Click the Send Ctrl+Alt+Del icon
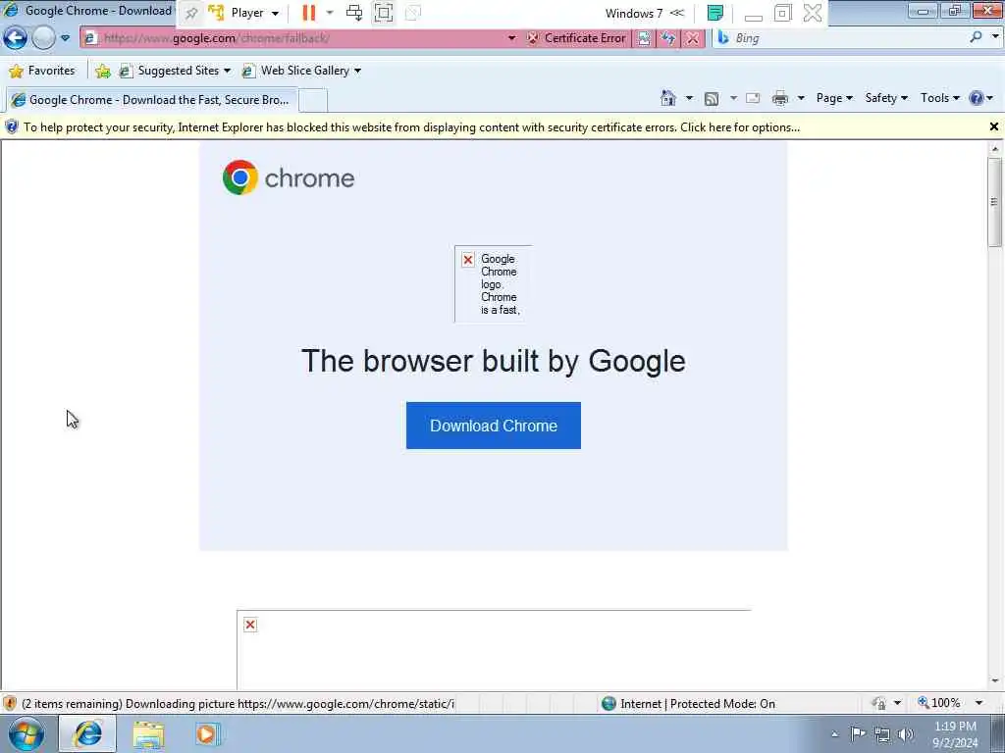1005x753 pixels. click(x=353, y=13)
